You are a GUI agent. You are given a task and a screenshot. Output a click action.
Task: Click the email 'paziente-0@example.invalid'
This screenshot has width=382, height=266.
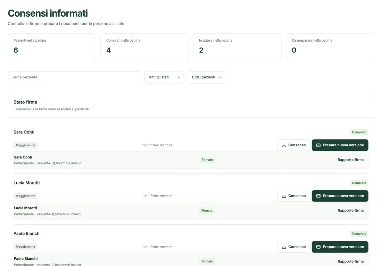point(59,163)
